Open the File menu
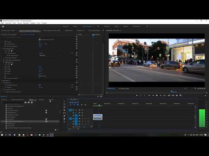The height and width of the screenshot is (156, 209). coord(3,23)
